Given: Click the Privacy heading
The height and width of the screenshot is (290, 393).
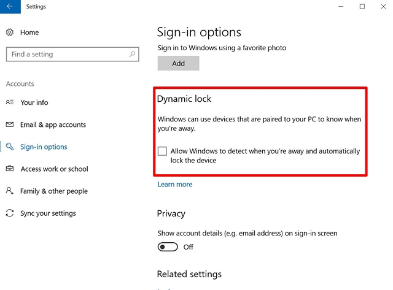Looking at the screenshot, I should (x=171, y=214).
